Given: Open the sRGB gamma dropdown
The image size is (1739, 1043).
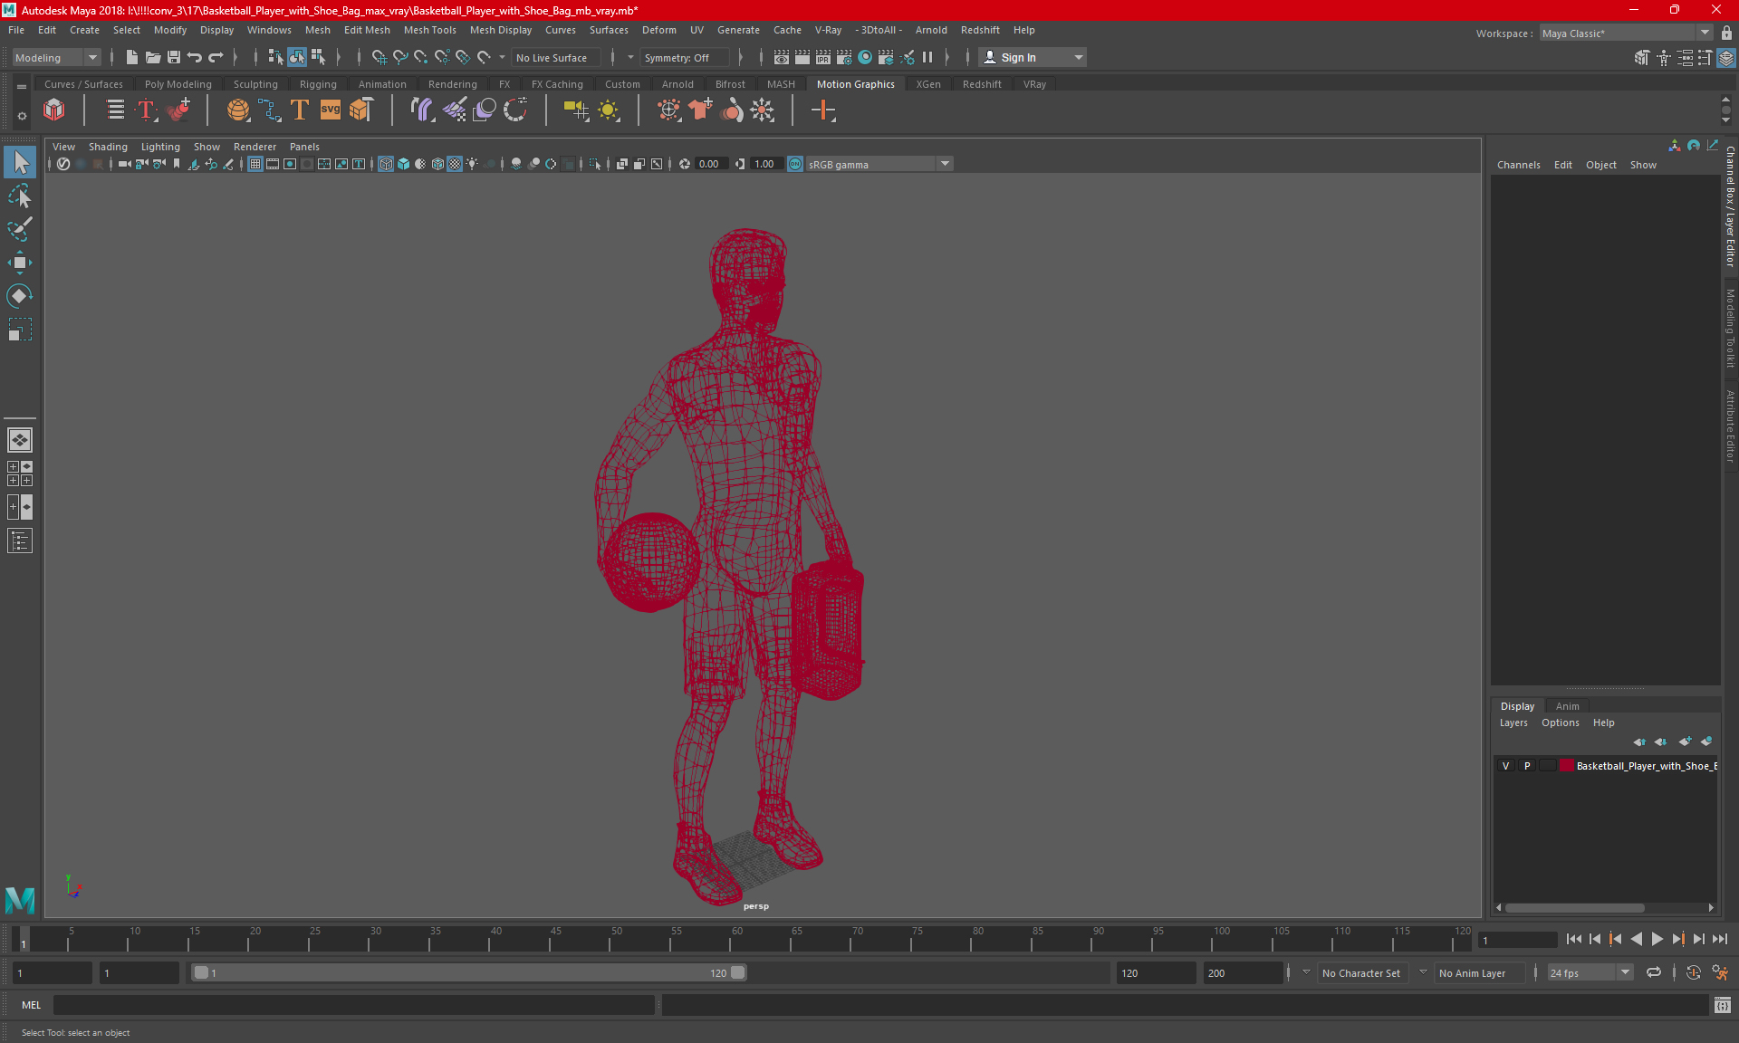Looking at the screenshot, I should [x=879, y=164].
